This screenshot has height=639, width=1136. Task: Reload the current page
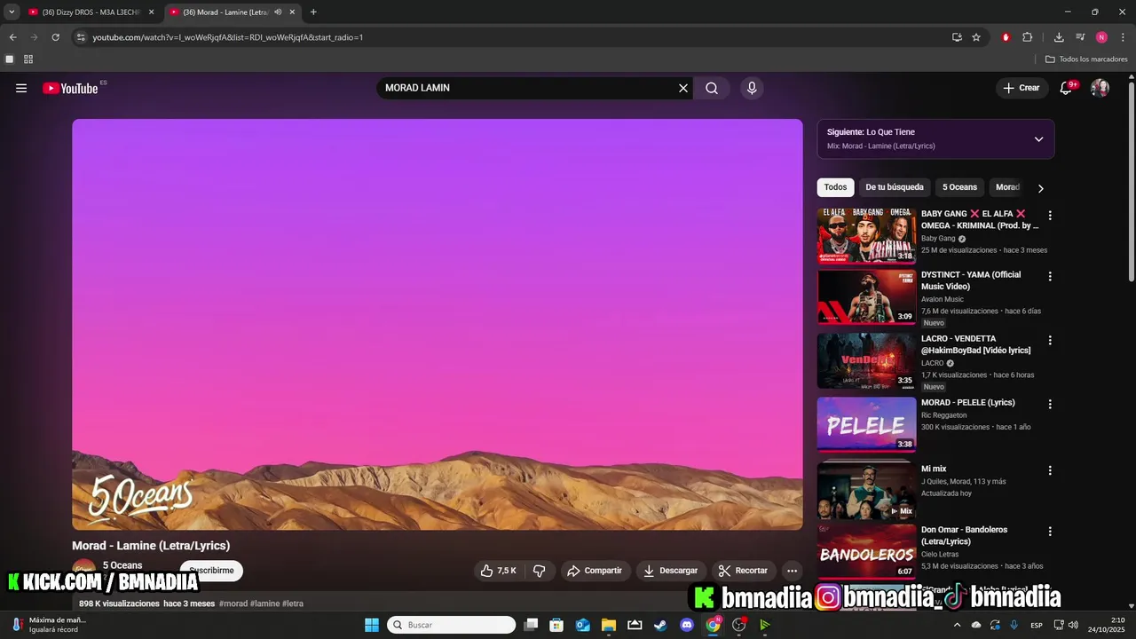click(x=55, y=37)
